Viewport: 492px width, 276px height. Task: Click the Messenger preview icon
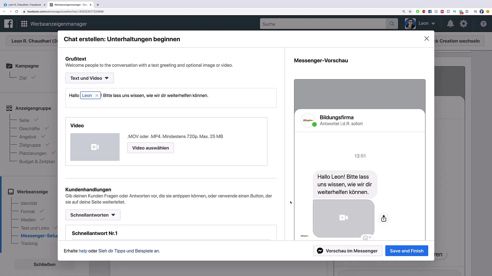[x=320, y=251]
